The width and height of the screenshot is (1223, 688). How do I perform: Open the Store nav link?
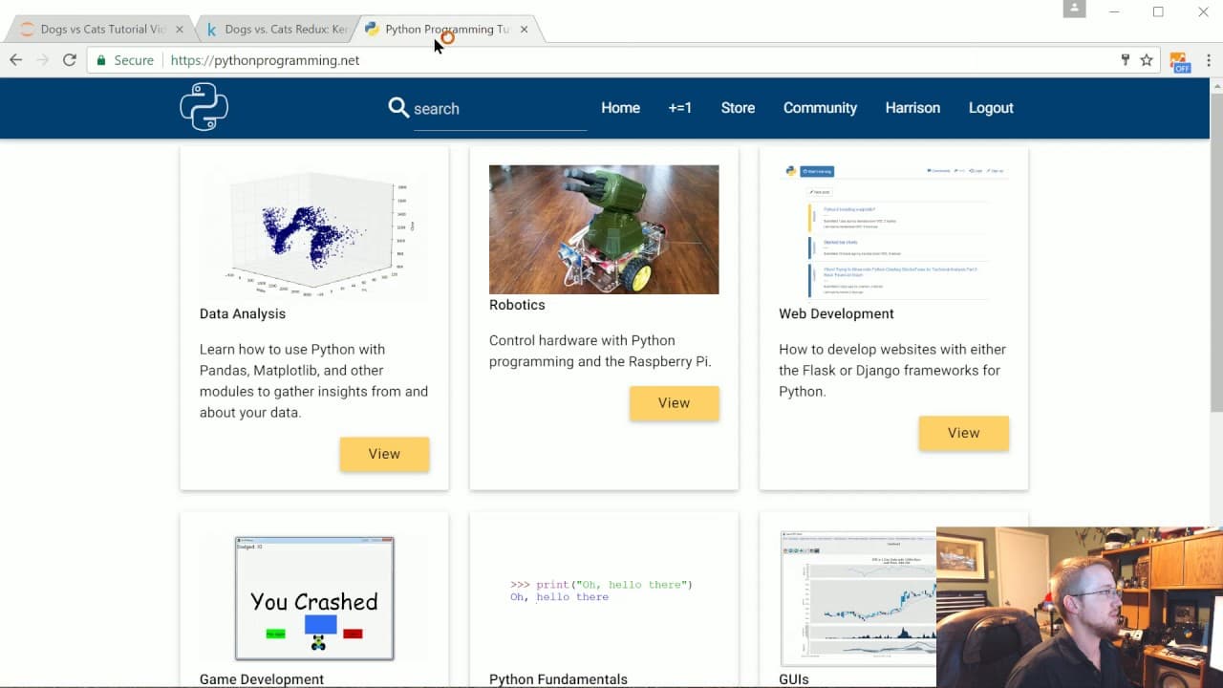click(x=738, y=108)
